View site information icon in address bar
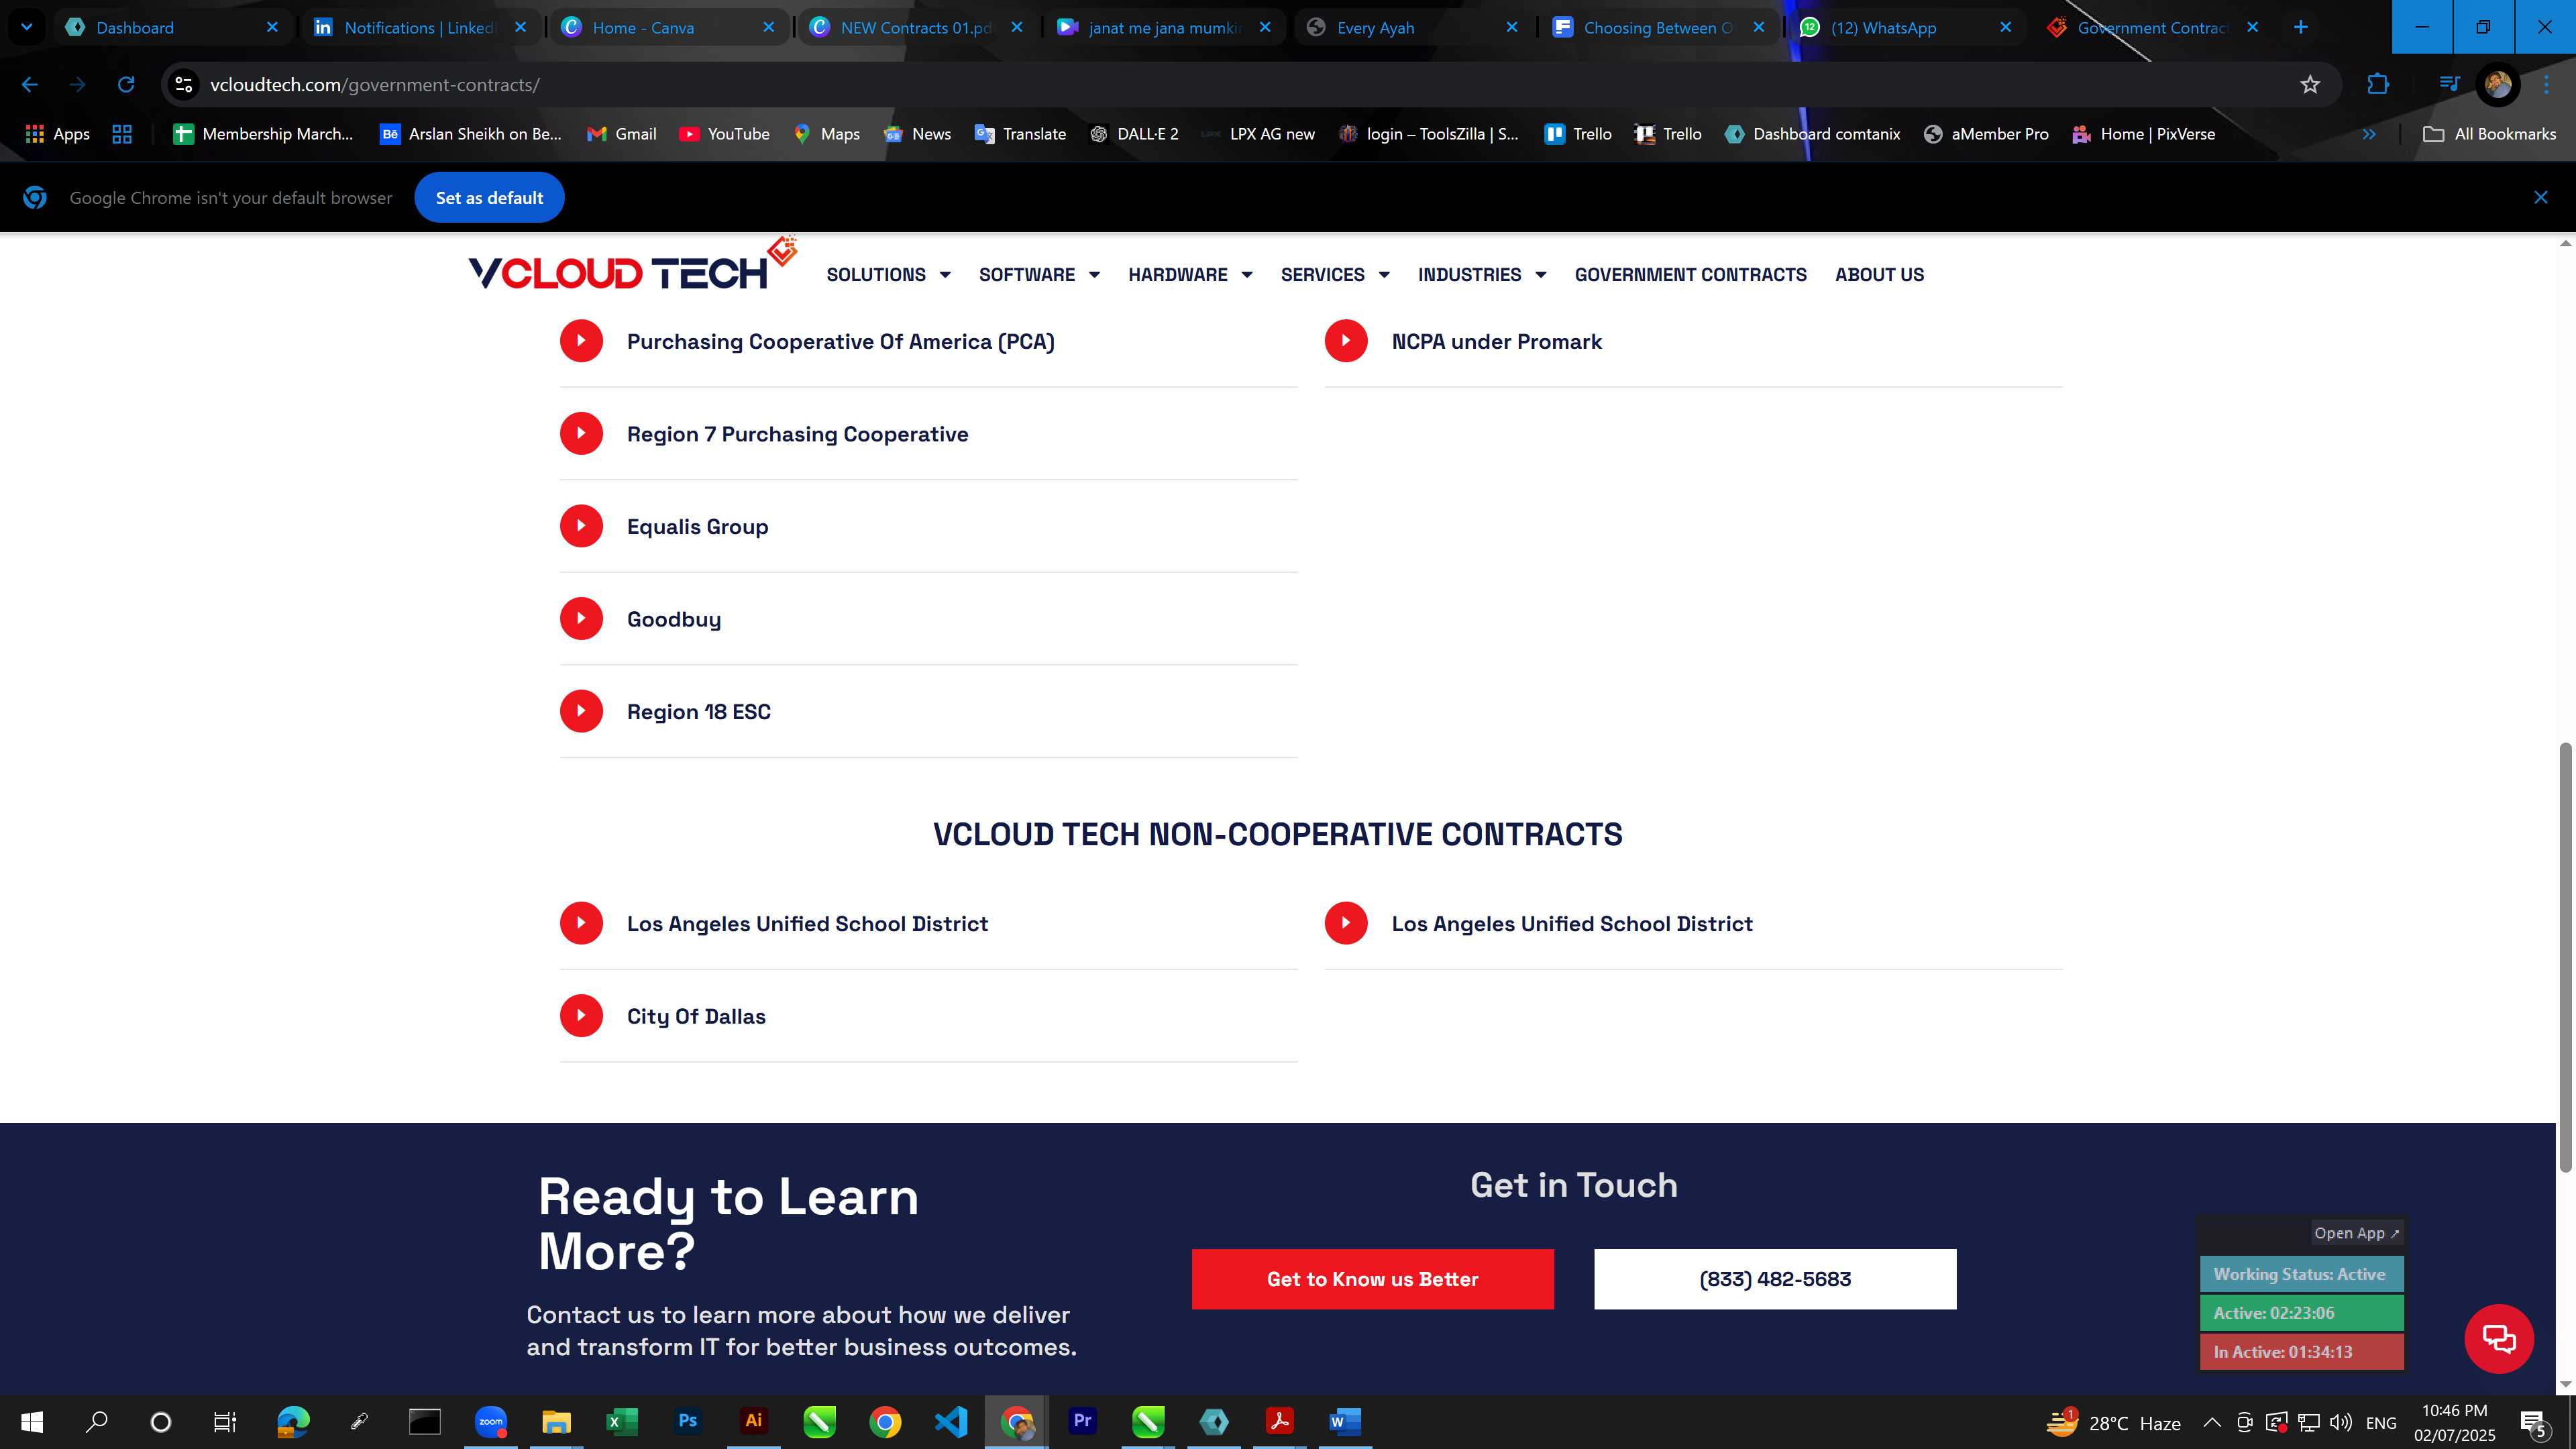2576x1449 pixels. tap(184, 85)
